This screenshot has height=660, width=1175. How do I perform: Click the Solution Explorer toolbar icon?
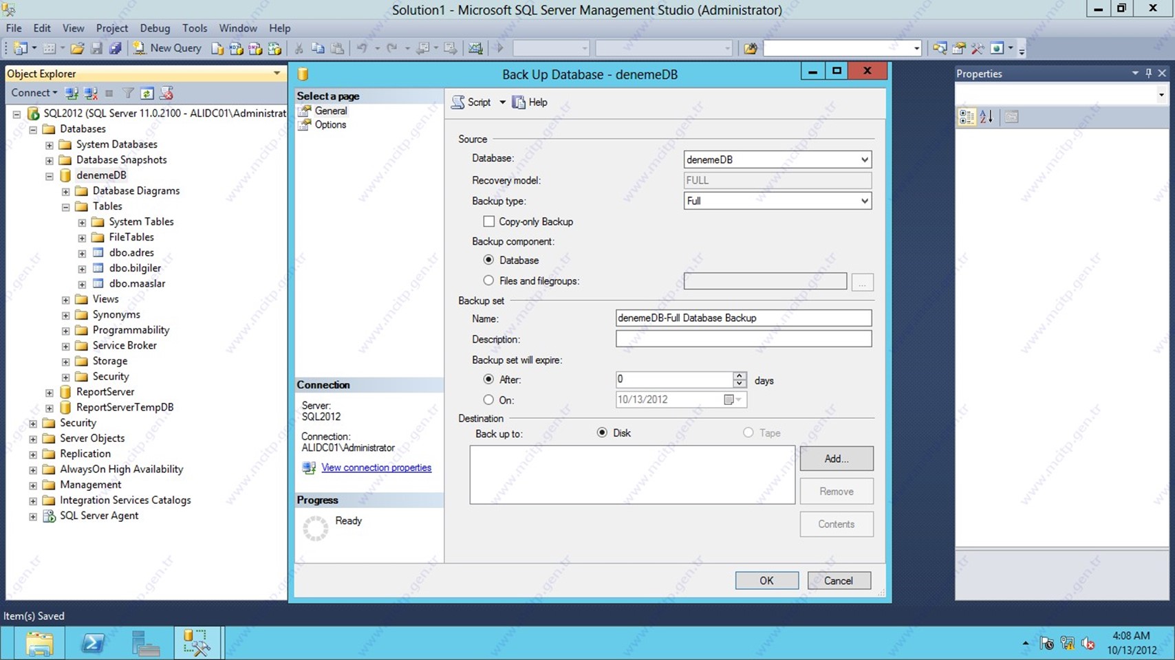(x=940, y=48)
